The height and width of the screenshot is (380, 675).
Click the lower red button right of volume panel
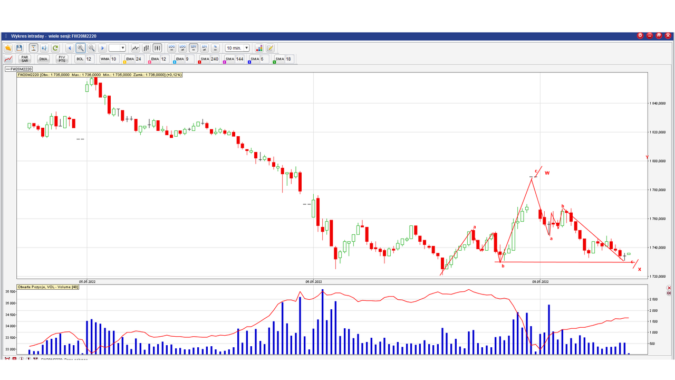669,293
